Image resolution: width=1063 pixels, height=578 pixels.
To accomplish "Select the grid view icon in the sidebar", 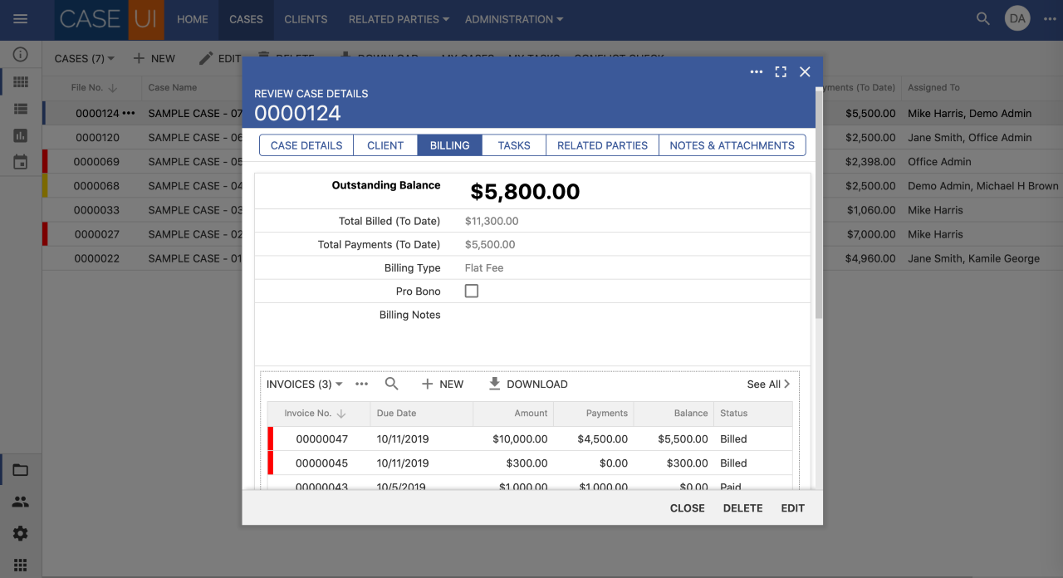I will click(x=21, y=81).
